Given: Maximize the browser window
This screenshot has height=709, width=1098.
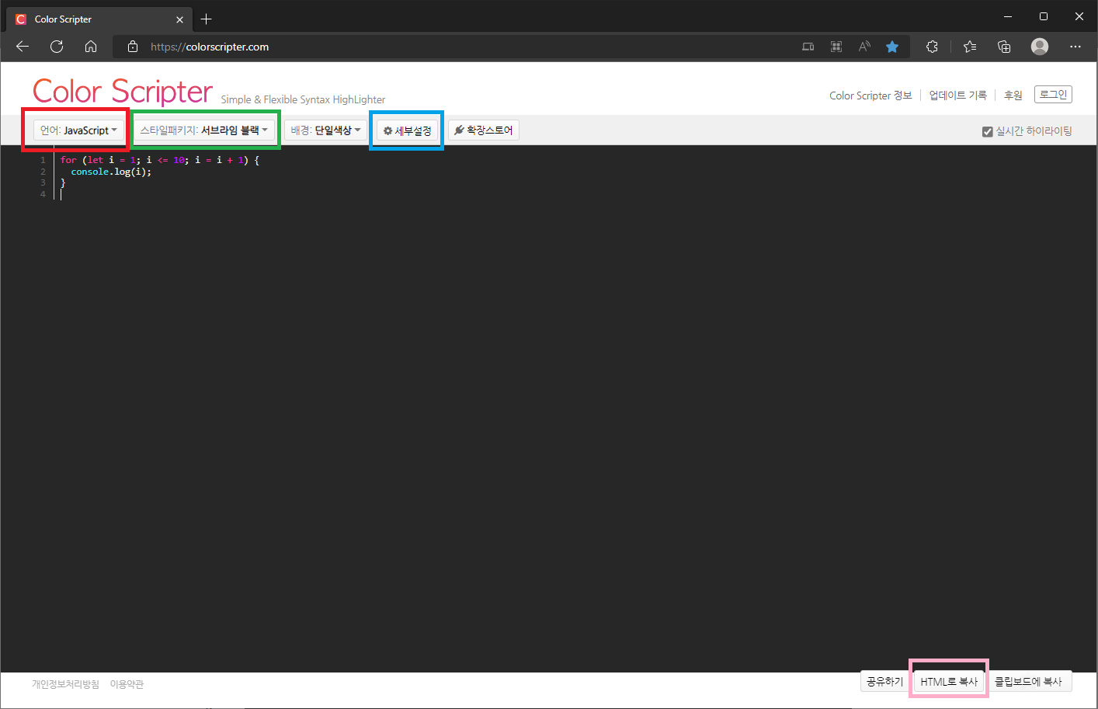Looking at the screenshot, I should (x=1044, y=16).
